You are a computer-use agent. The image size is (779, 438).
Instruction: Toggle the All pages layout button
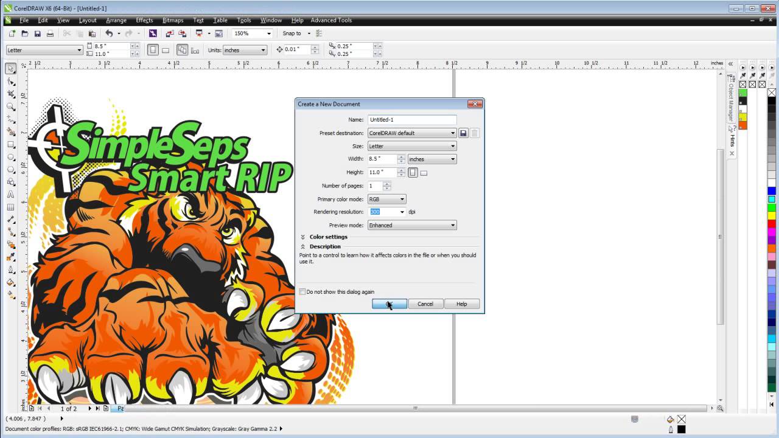(182, 50)
